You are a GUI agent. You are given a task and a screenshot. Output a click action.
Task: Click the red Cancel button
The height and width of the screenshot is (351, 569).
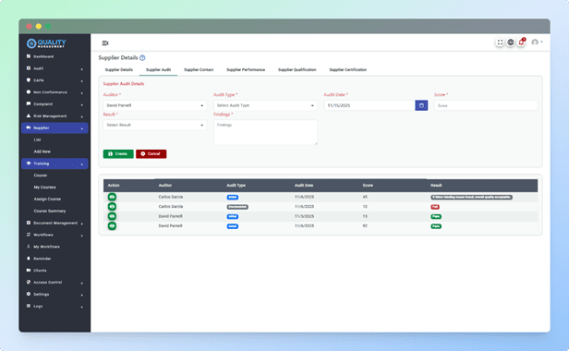pyautogui.click(x=151, y=154)
